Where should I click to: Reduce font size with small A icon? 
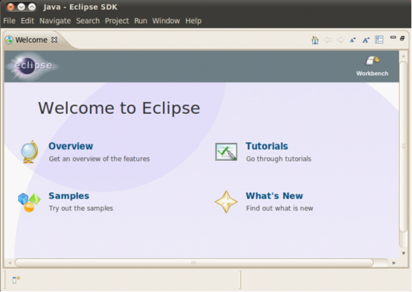[353, 40]
